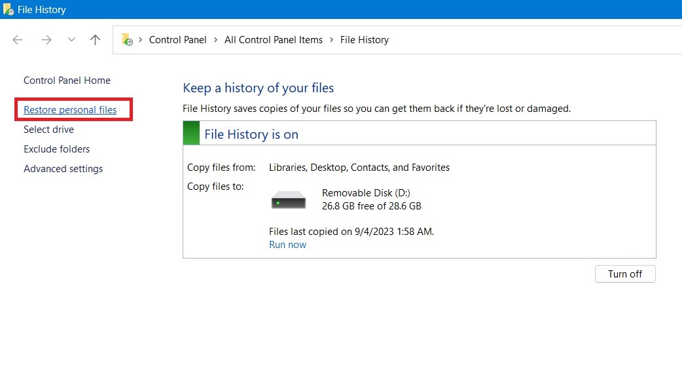Turn off File History
This screenshot has height=375, width=682.
(x=624, y=274)
